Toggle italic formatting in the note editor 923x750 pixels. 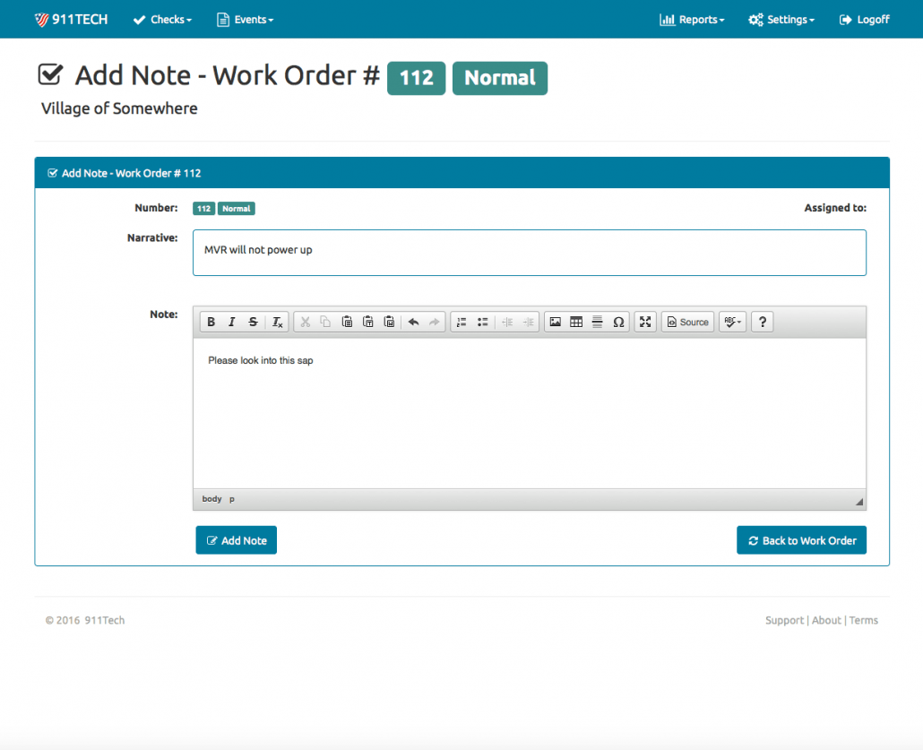pos(232,323)
